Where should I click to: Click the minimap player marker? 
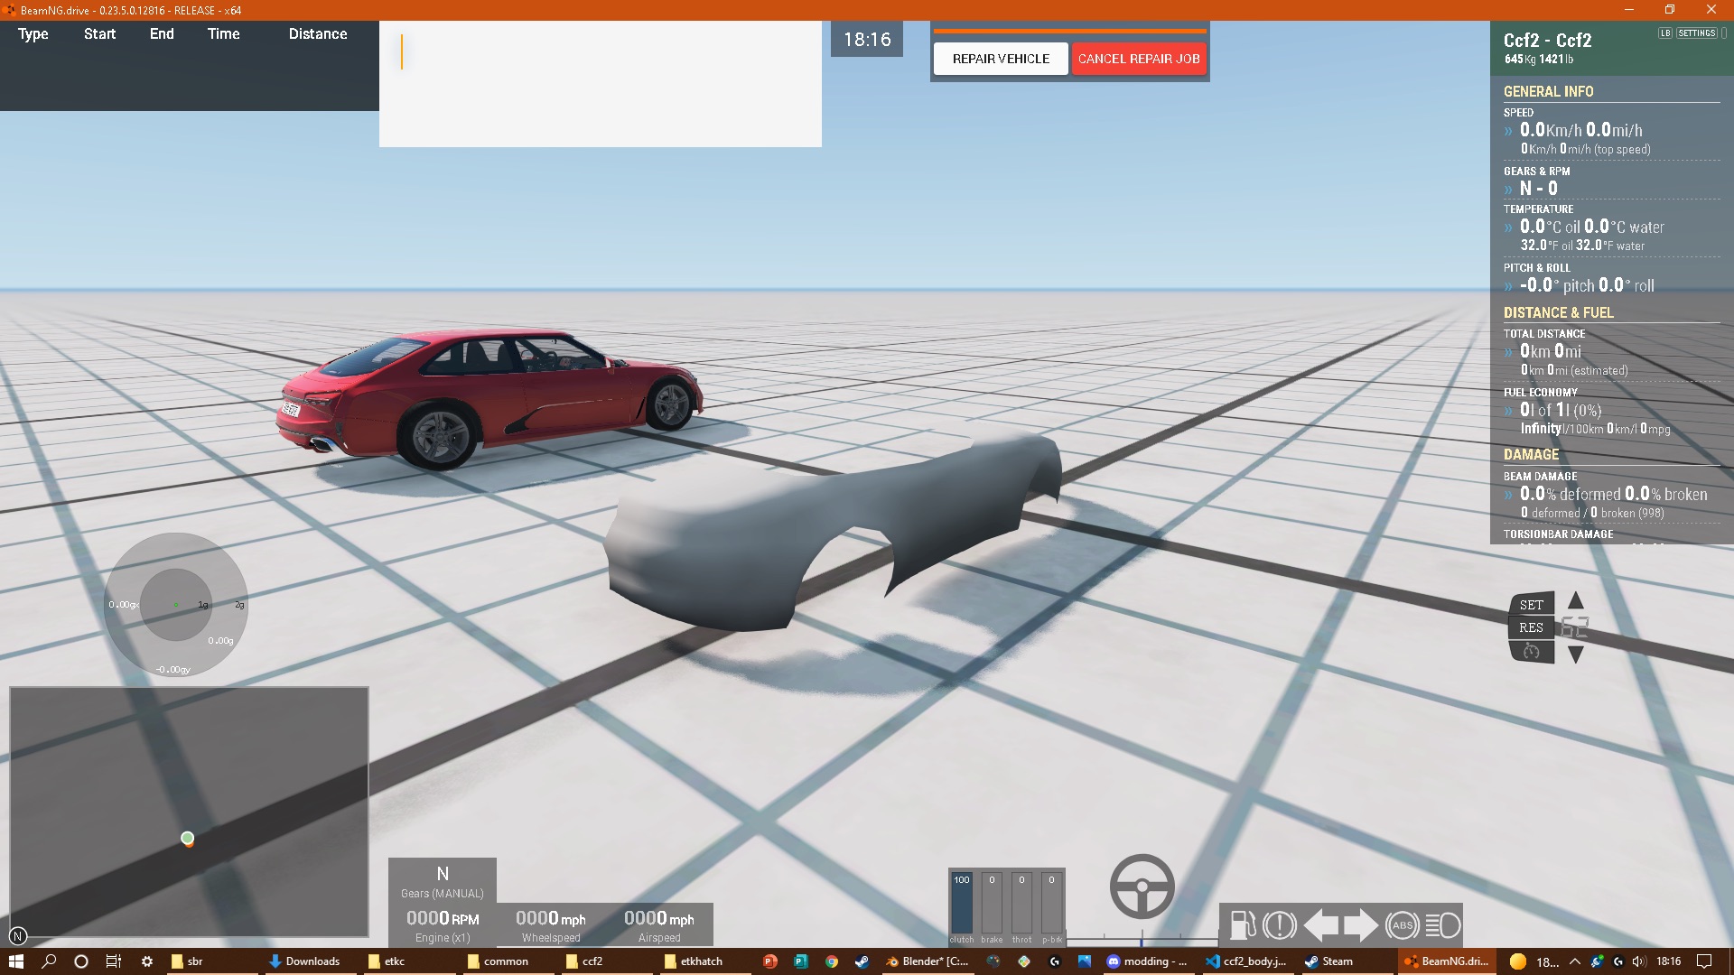[187, 839]
